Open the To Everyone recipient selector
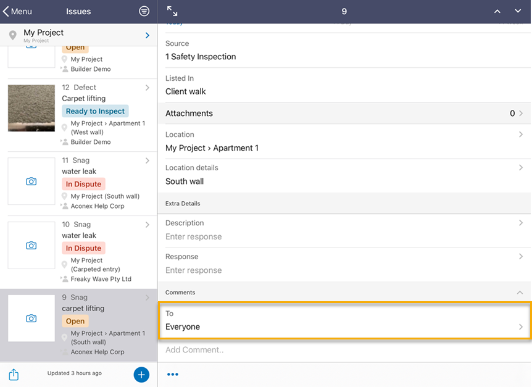 coord(344,320)
